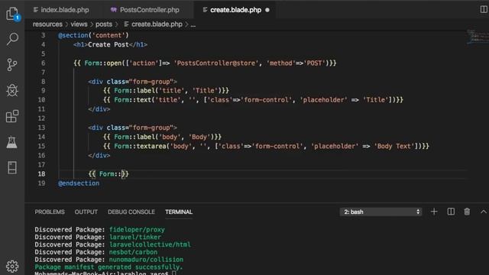Click 'Create Post' heading text
Screen dimensions: 489x275
coord(108,44)
